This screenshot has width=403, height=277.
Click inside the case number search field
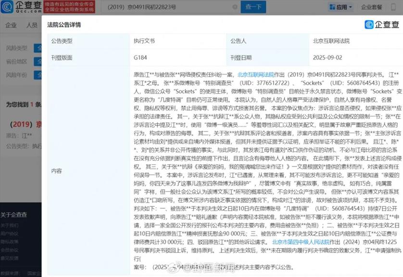(x=159, y=7)
